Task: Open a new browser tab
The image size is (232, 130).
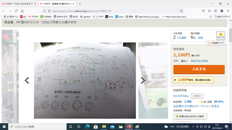Action: click(x=80, y=4)
